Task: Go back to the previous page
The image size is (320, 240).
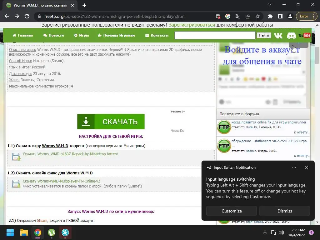Action: tap(7, 16)
